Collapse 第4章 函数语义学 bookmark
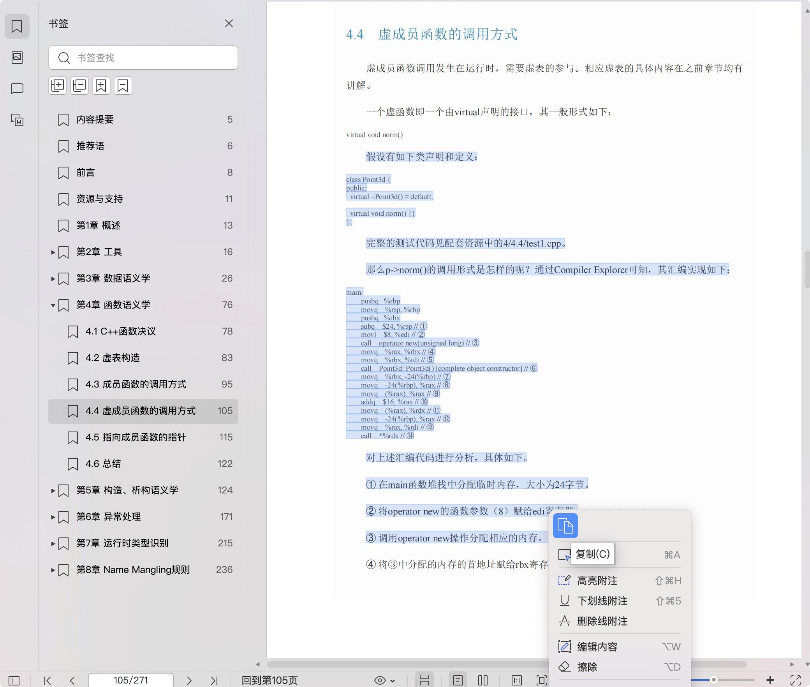This screenshot has width=810, height=687. (x=53, y=305)
